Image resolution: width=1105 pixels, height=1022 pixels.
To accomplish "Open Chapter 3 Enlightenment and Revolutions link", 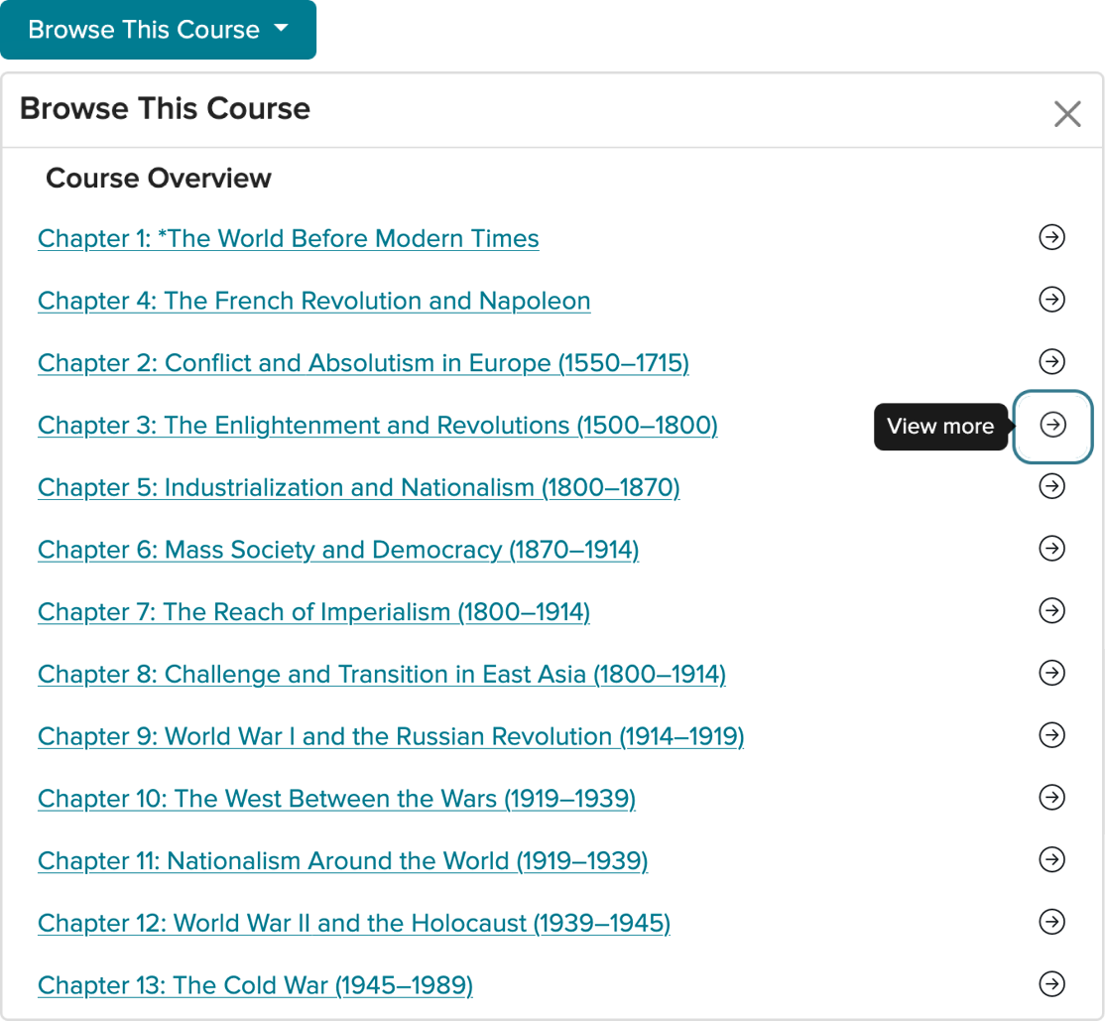I will [x=377, y=426].
